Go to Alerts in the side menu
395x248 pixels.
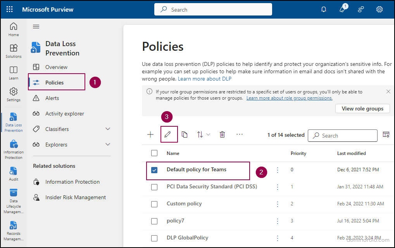(x=52, y=98)
